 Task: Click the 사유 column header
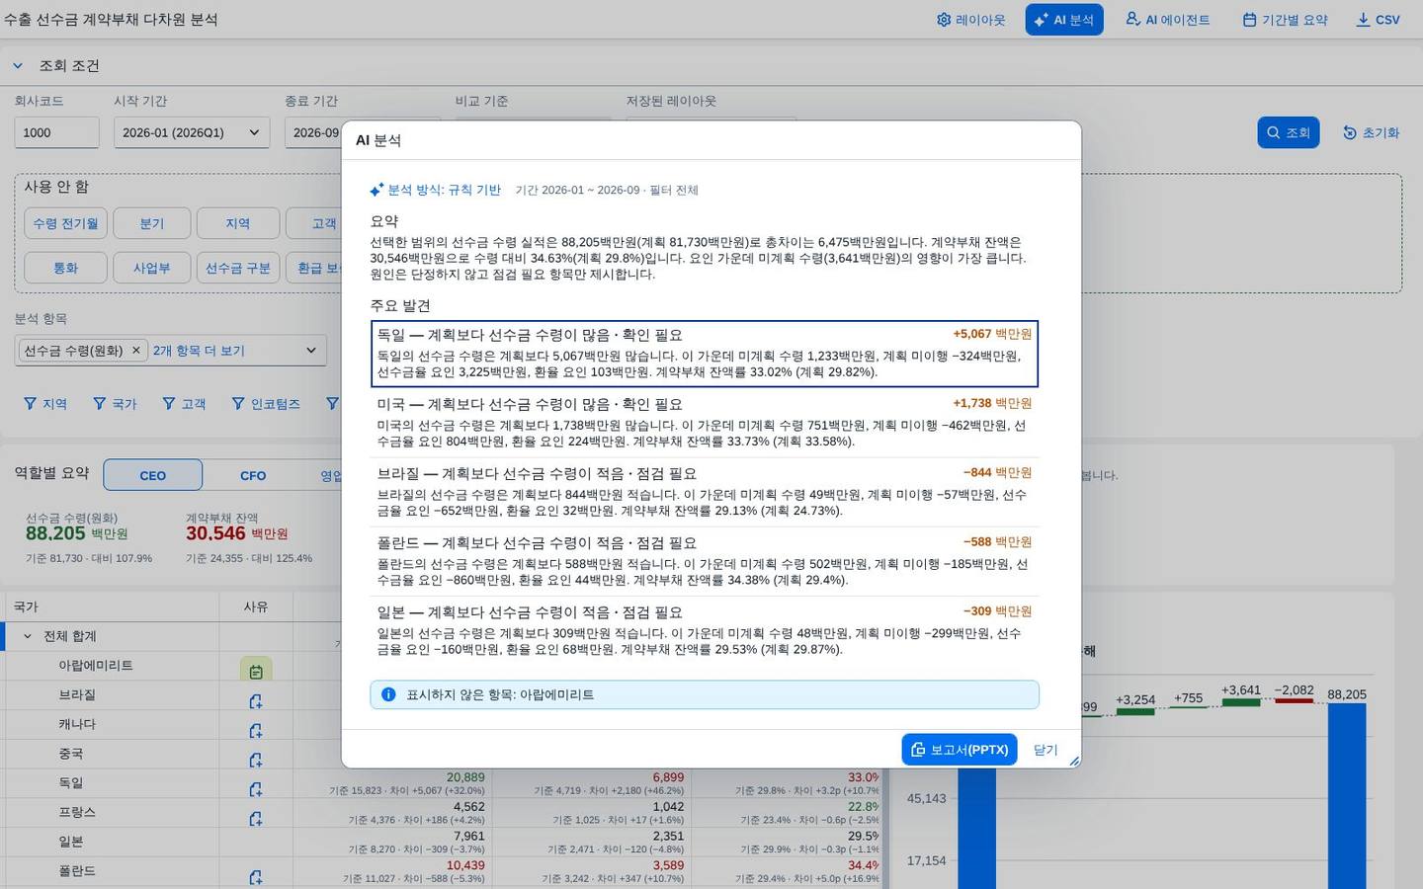coord(256,606)
